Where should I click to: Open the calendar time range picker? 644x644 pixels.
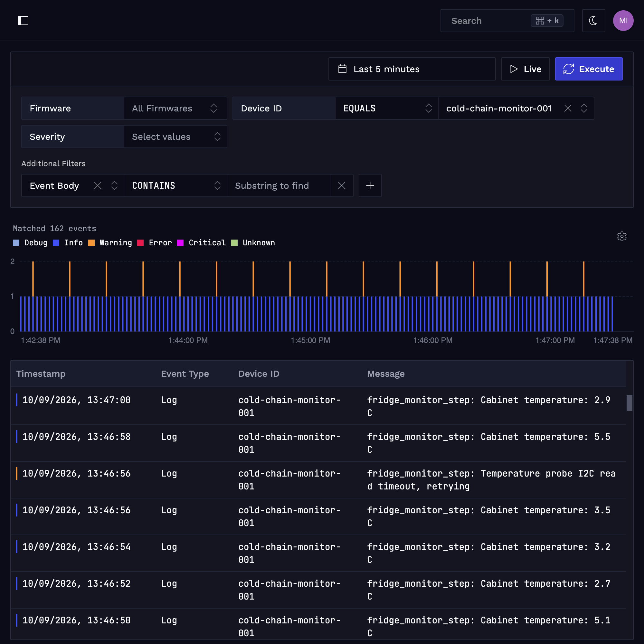(x=412, y=69)
